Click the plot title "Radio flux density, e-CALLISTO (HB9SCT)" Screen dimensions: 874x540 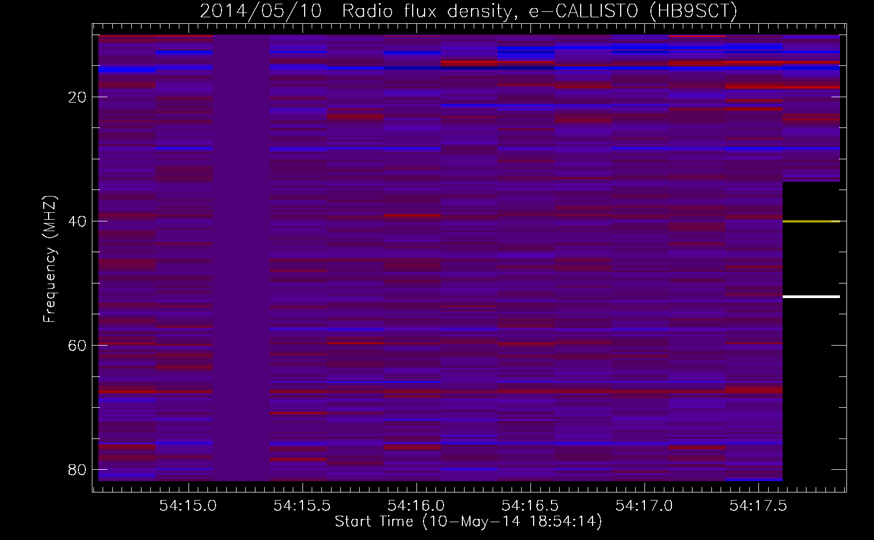(540, 10)
